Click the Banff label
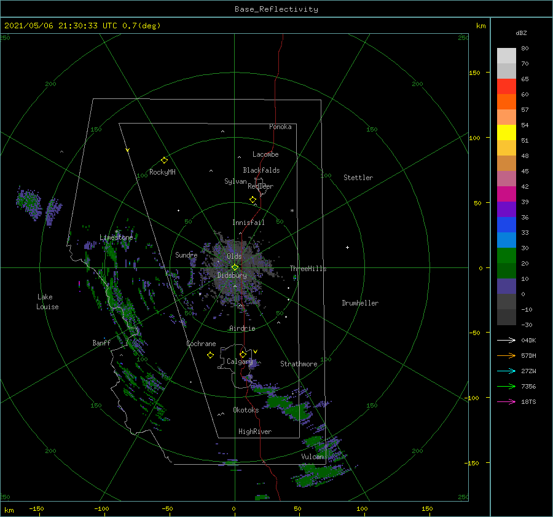The height and width of the screenshot is (517, 553). pos(101,342)
